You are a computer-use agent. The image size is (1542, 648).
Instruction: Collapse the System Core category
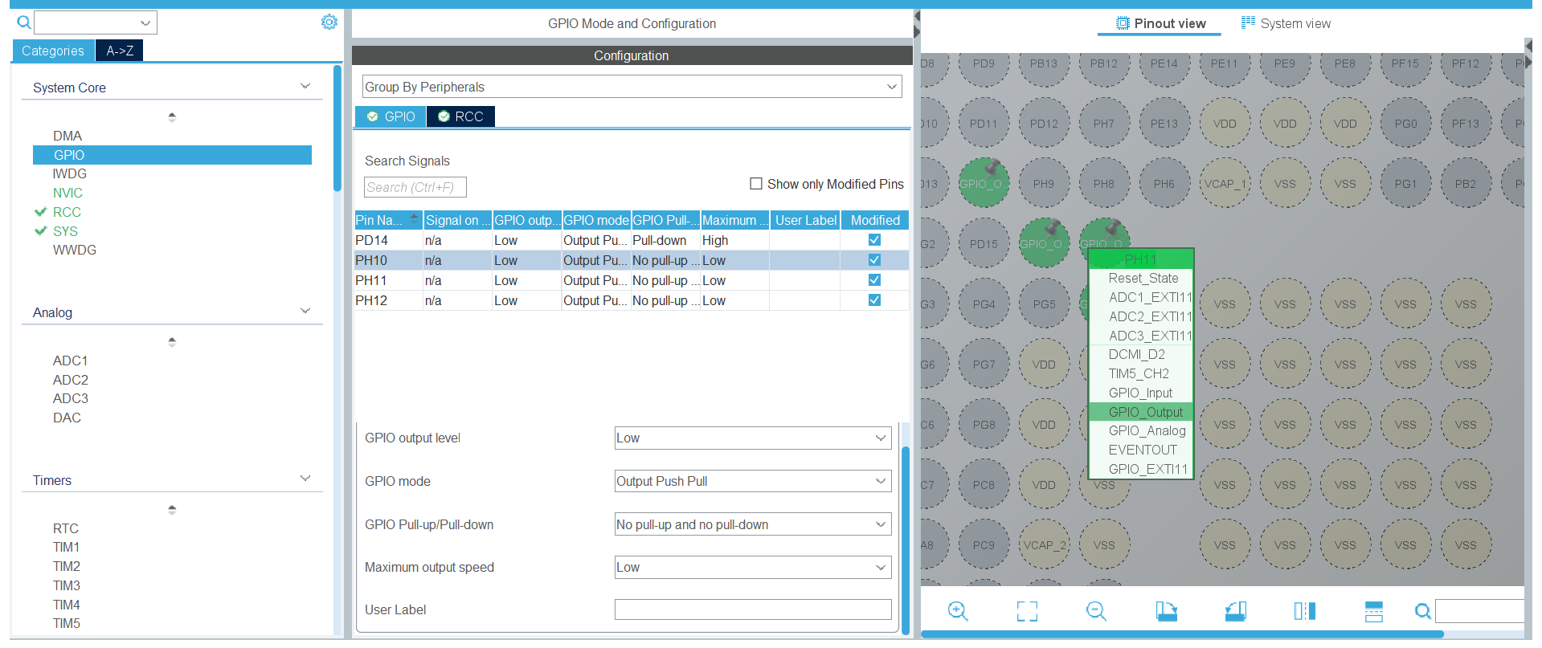[305, 87]
